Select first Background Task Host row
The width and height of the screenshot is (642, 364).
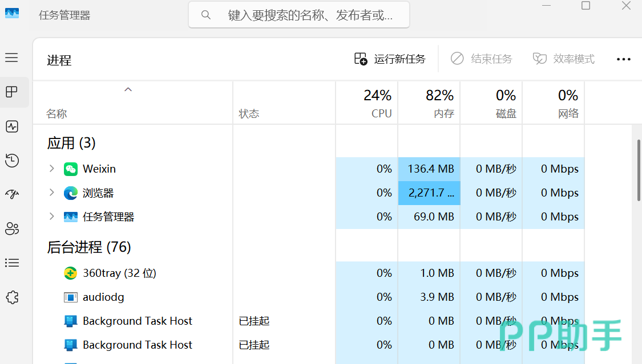(x=309, y=321)
